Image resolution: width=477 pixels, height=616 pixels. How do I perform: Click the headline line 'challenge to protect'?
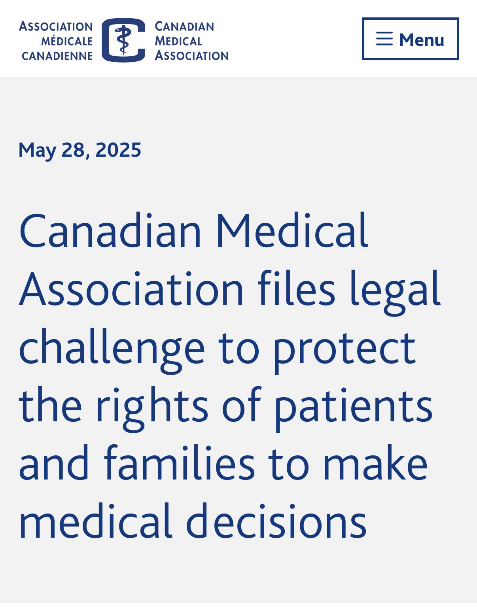tap(217, 348)
